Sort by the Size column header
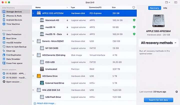 coord(114,7)
